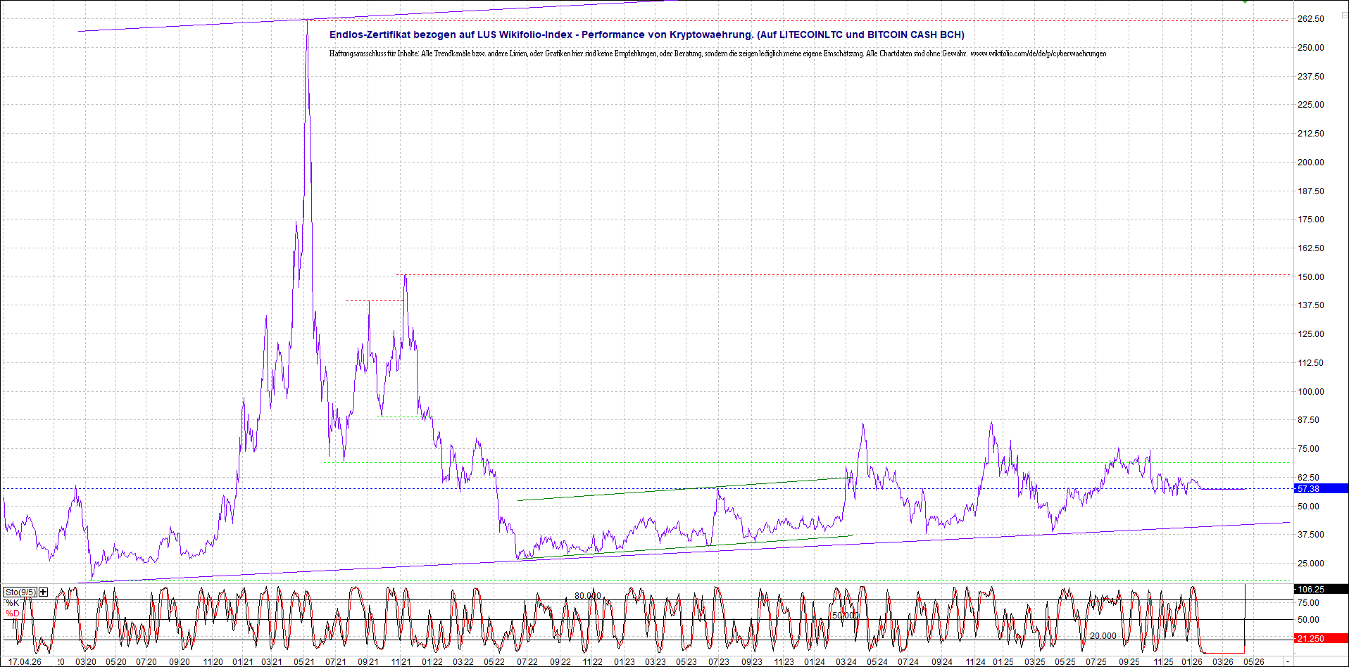Select the %K stochastic legend label
The image size is (1349, 667).
pyautogui.click(x=13, y=603)
